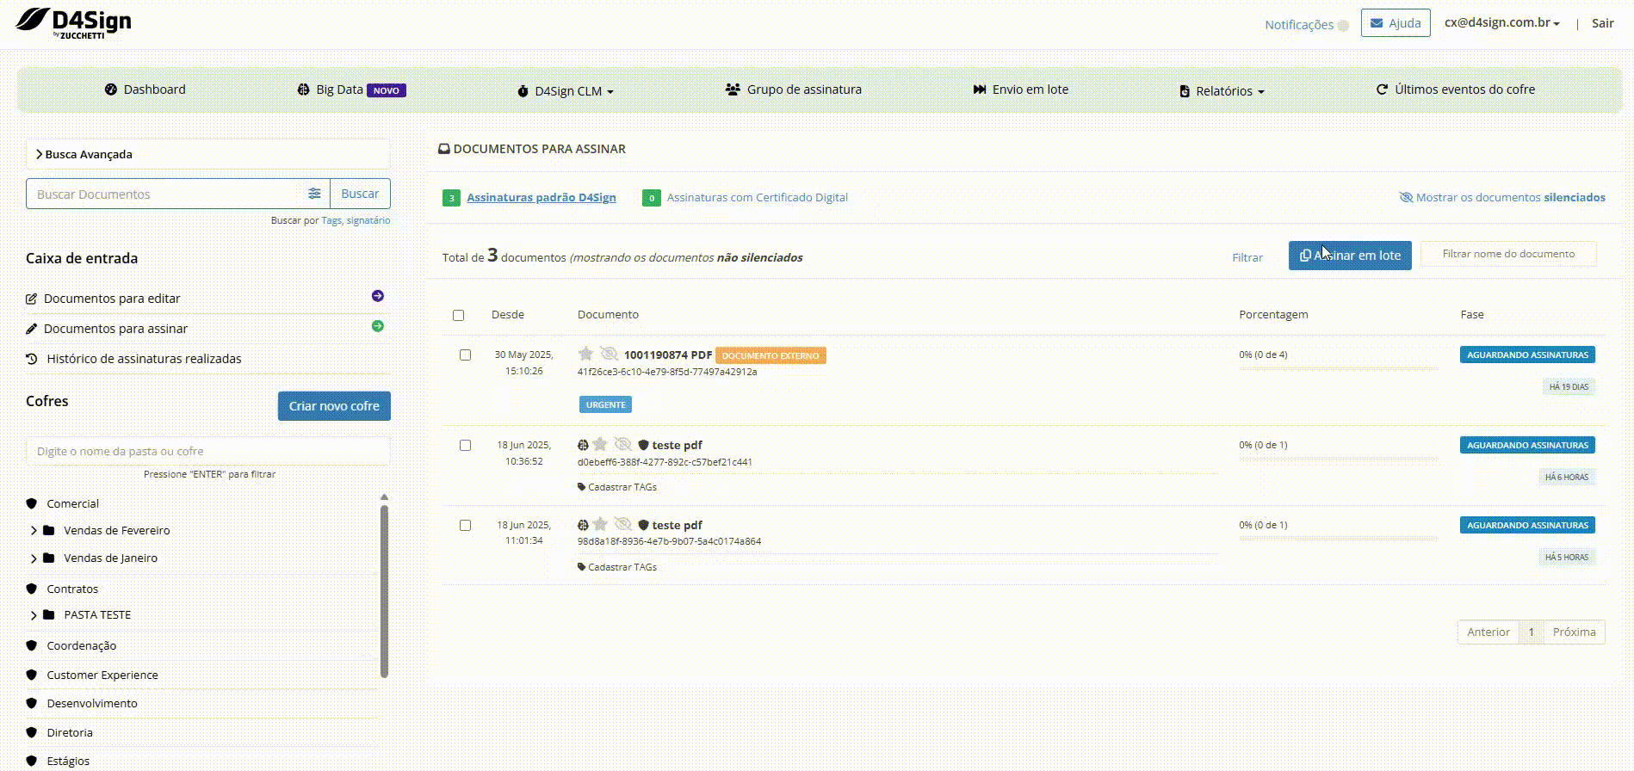Screen dimensions: 1634x771
Task: Click the Vendas de Fevereiro folder icon
Action: point(49,530)
